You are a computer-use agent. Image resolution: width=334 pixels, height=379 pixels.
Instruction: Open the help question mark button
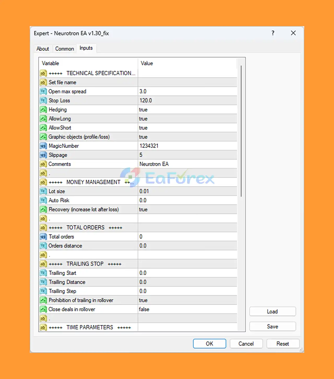273,33
